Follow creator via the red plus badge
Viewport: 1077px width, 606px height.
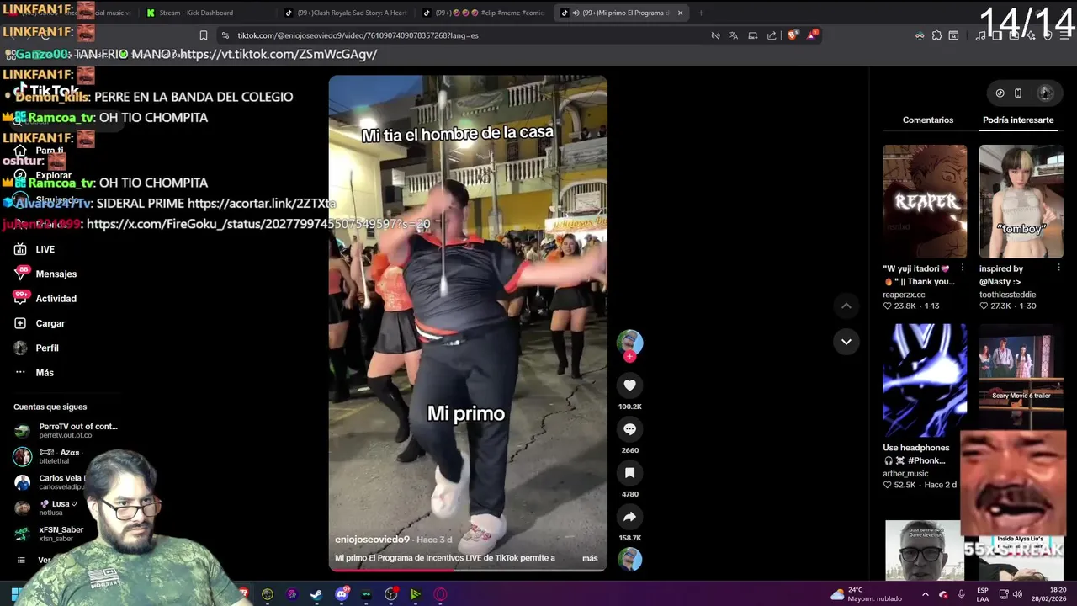click(x=629, y=357)
